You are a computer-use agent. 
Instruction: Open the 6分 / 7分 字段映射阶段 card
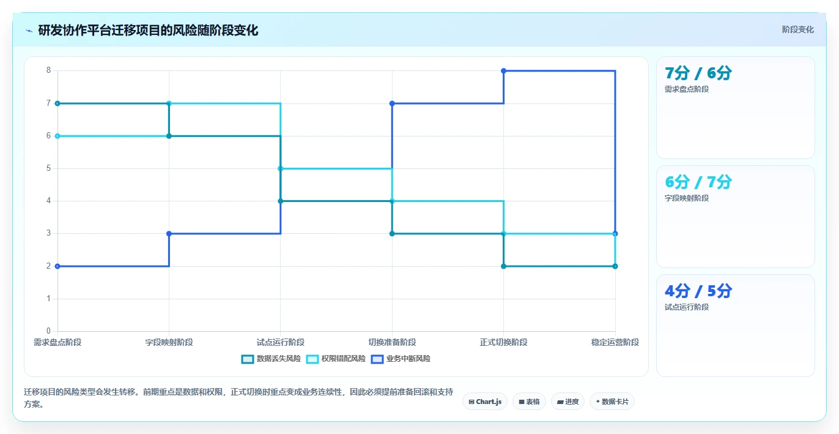point(735,217)
